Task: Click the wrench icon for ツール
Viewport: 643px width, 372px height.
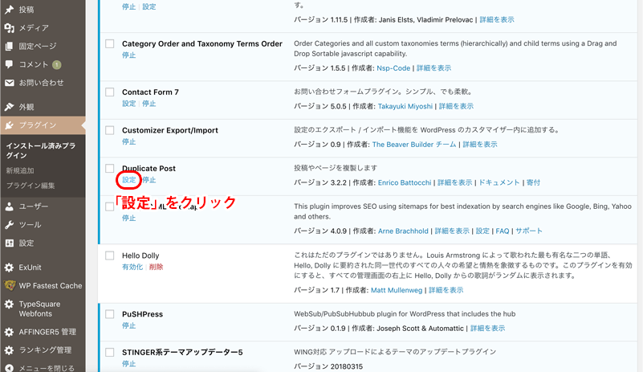Action: coord(9,225)
